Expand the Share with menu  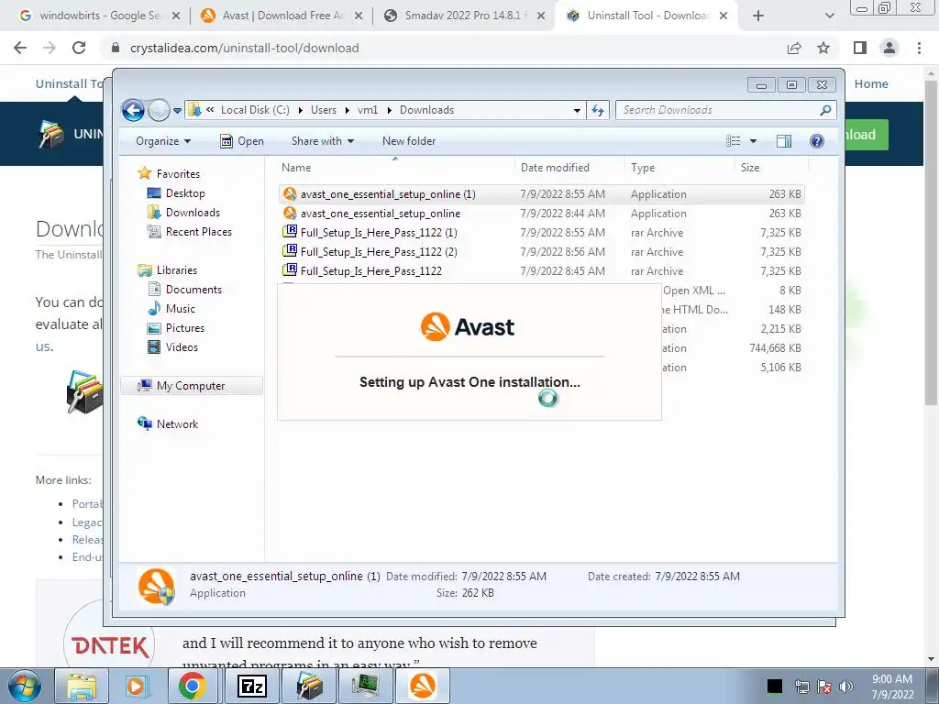pos(322,141)
